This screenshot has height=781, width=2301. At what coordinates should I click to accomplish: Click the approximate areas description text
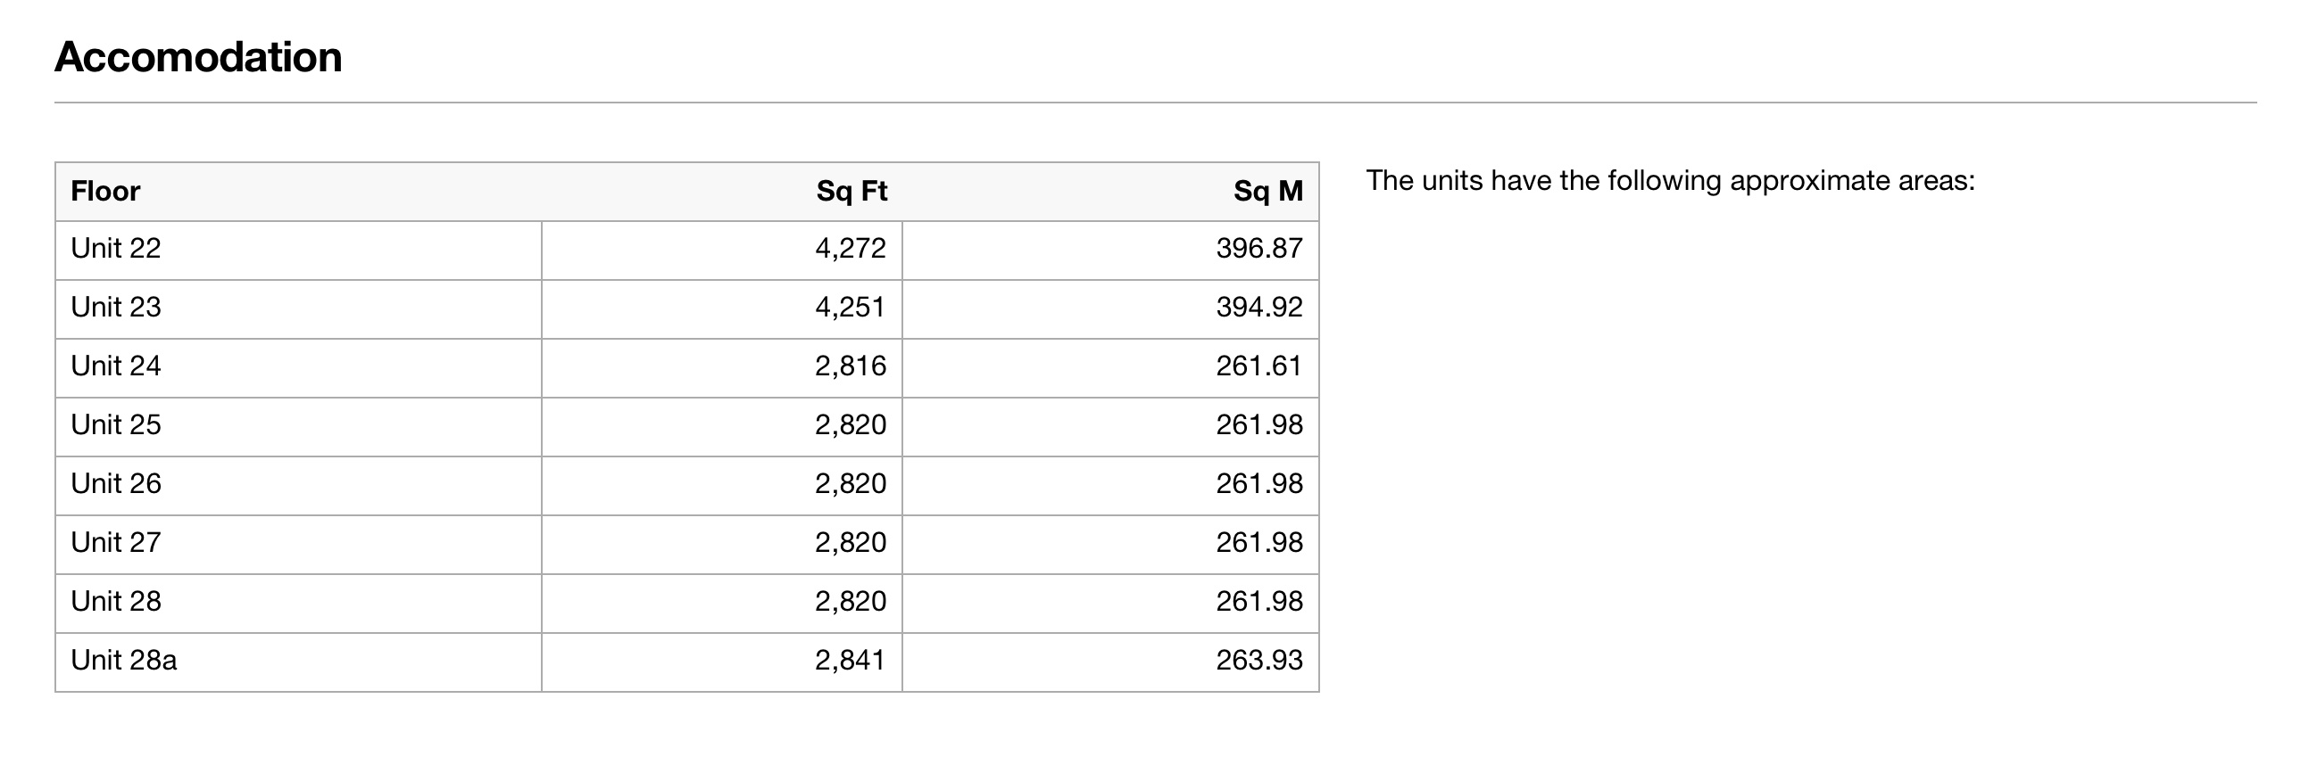1670,181
